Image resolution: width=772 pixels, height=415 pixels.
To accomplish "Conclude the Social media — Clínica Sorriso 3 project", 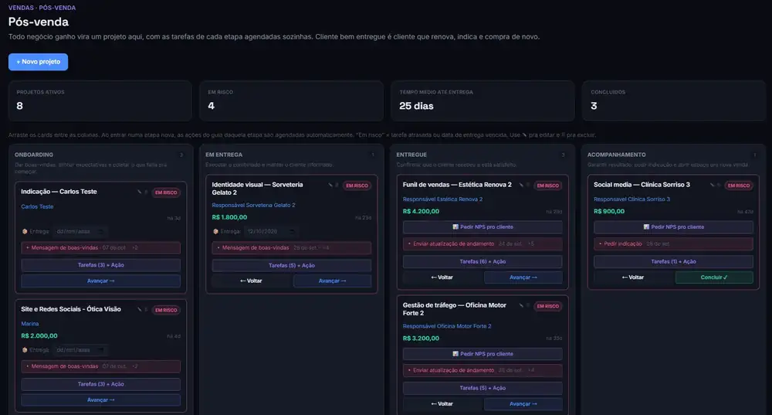I will [x=714, y=277].
